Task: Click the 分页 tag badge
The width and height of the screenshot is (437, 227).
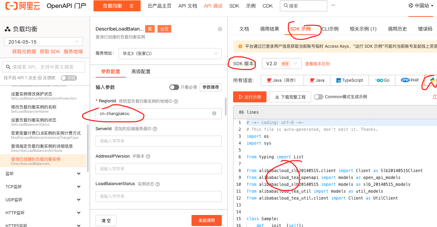Action: (x=164, y=29)
